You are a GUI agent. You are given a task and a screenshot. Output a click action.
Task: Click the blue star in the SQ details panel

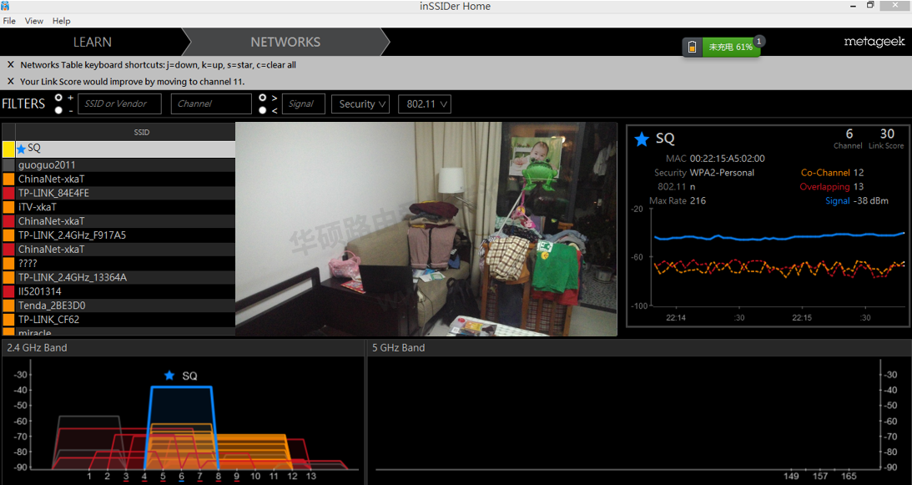tap(642, 139)
